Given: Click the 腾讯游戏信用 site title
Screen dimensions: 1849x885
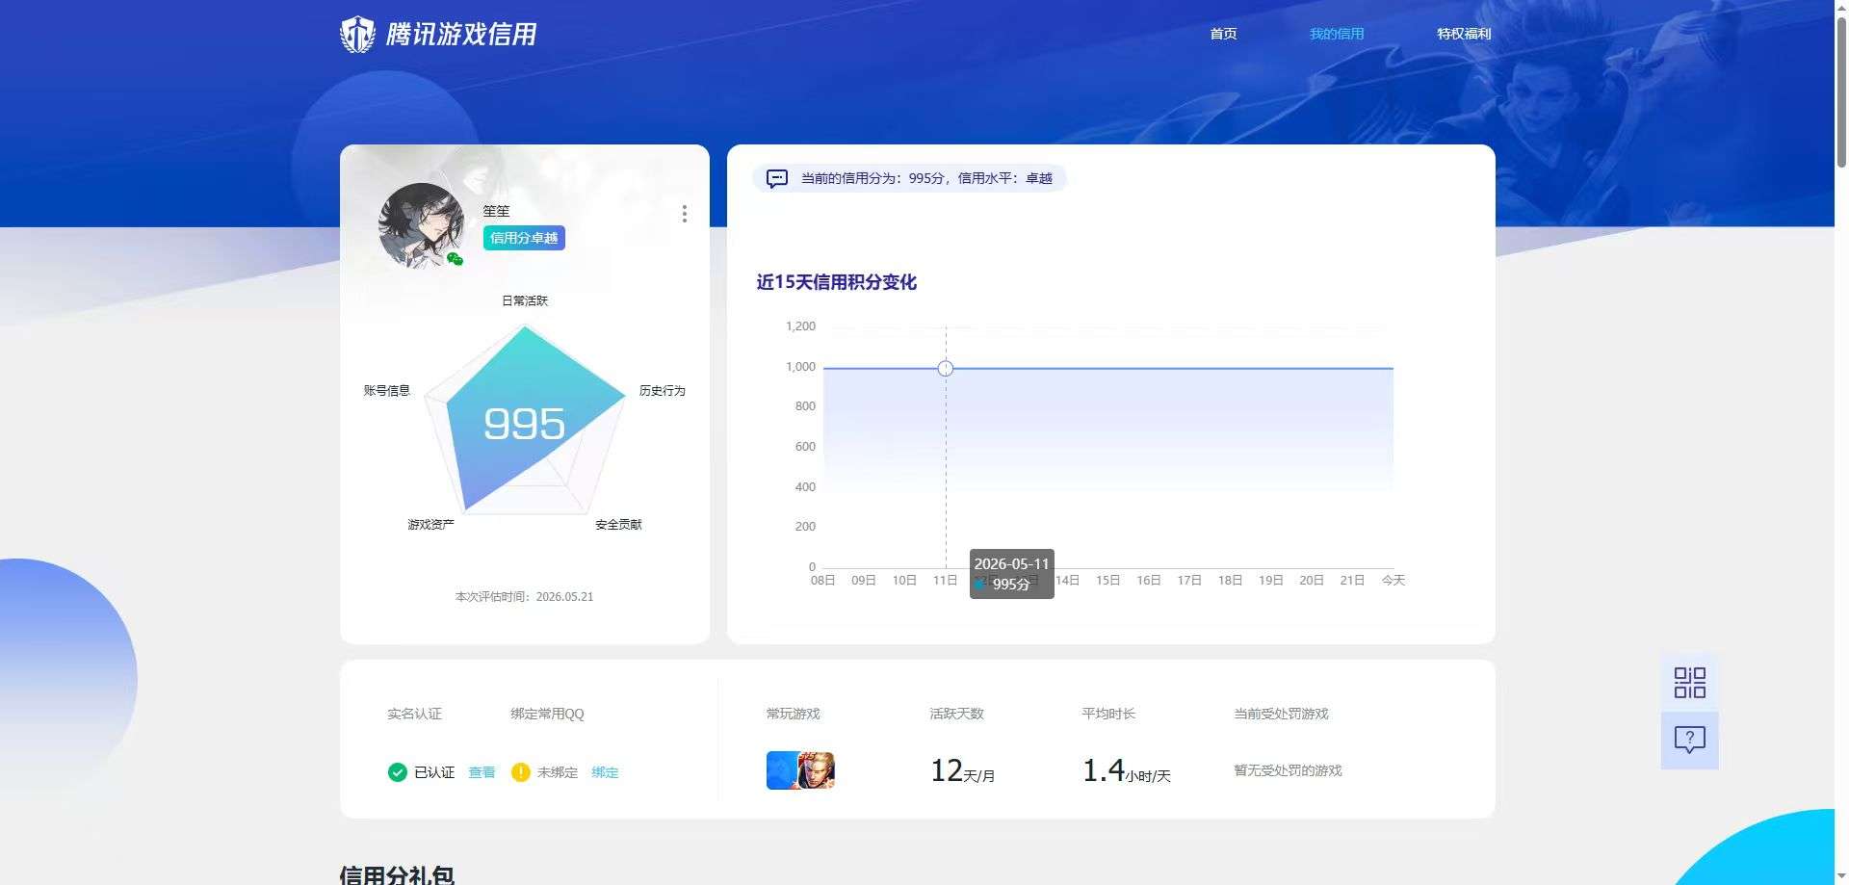Looking at the screenshot, I should click(461, 35).
